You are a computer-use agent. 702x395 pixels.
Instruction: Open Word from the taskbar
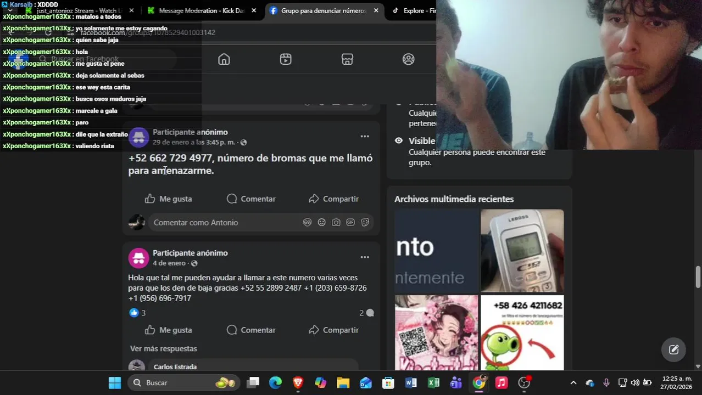[x=411, y=383]
